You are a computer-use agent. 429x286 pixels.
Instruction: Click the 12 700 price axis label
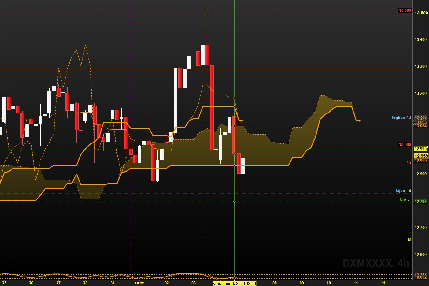click(x=421, y=228)
